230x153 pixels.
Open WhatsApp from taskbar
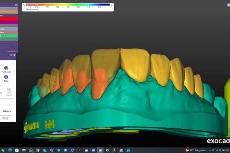tap(31, 150)
